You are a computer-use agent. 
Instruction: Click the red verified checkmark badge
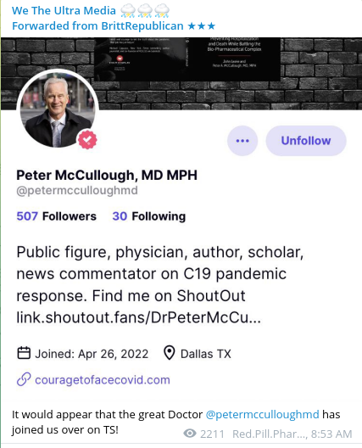[88, 139]
